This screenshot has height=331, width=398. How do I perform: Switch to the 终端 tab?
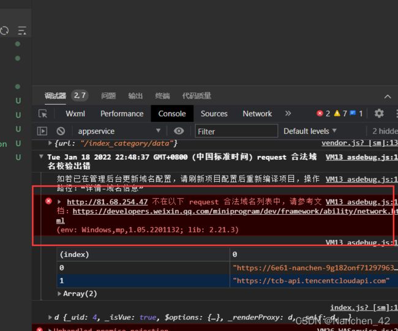tap(162, 96)
